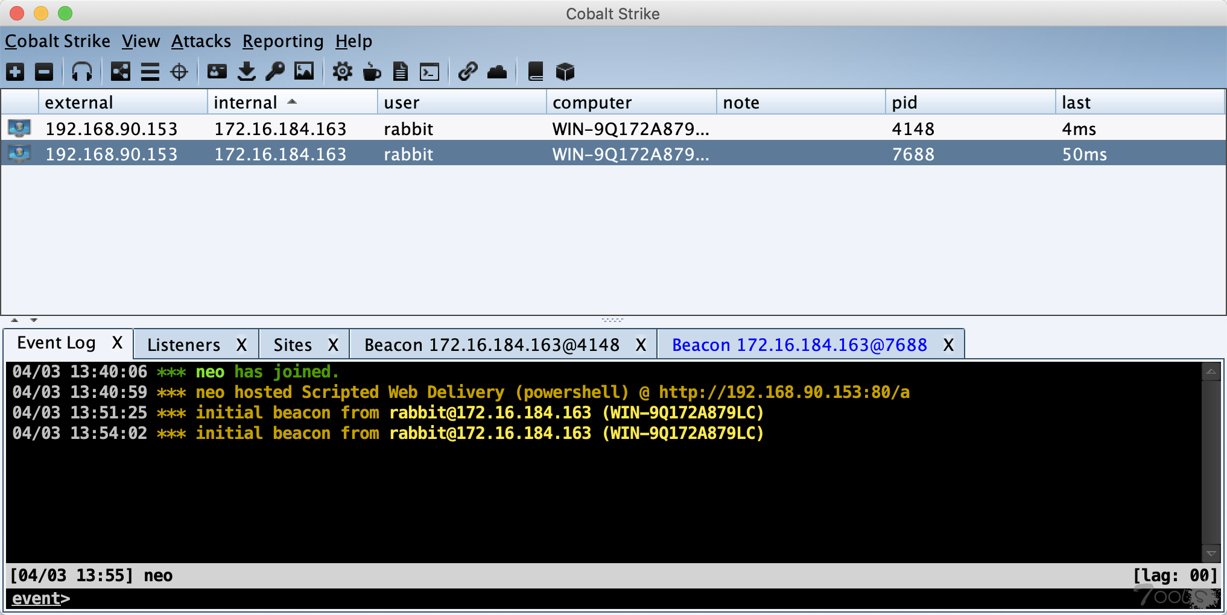Screen dimensions: 1227x615
Task: Open the Help menu
Action: pyautogui.click(x=354, y=41)
